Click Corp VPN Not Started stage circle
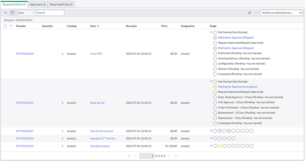The width and height of the screenshot is (305, 161). pyautogui.click(x=215, y=32)
